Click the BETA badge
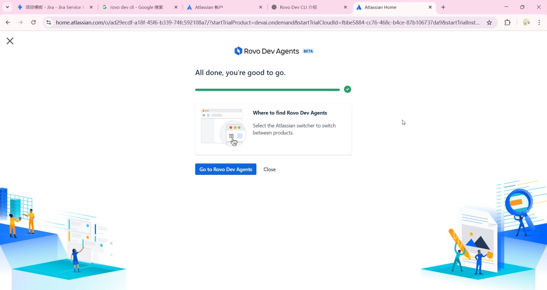 pyautogui.click(x=308, y=51)
